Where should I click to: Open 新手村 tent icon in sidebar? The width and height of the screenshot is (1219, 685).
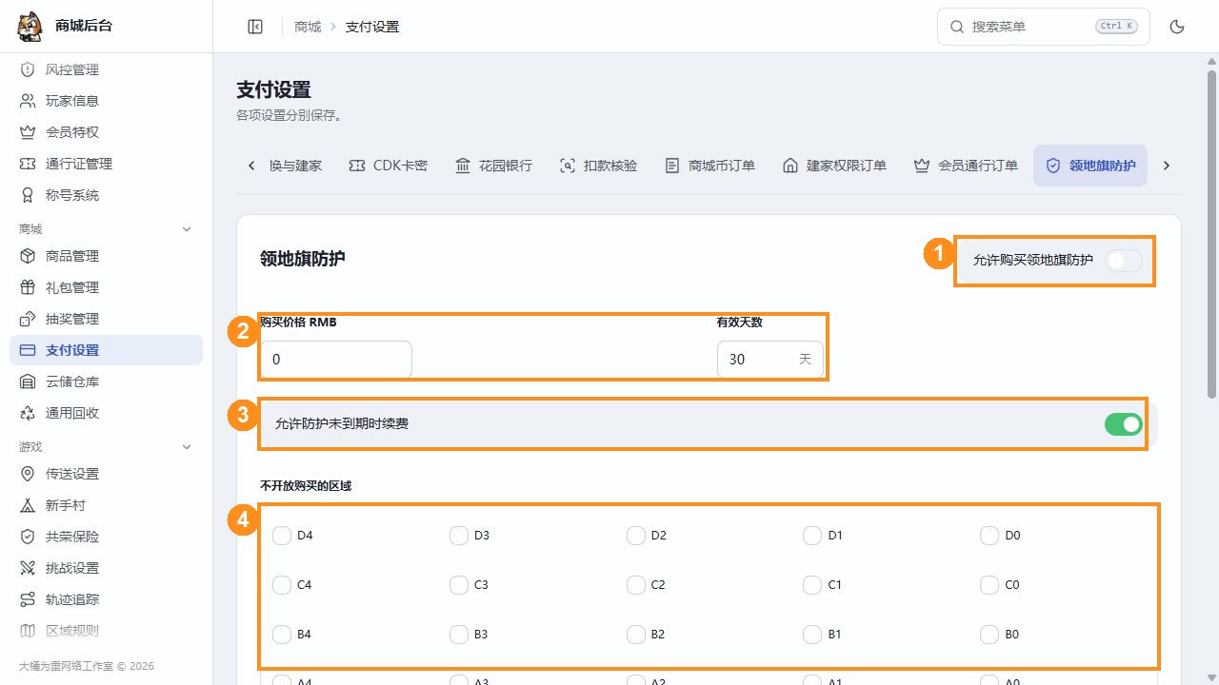click(x=28, y=505)
